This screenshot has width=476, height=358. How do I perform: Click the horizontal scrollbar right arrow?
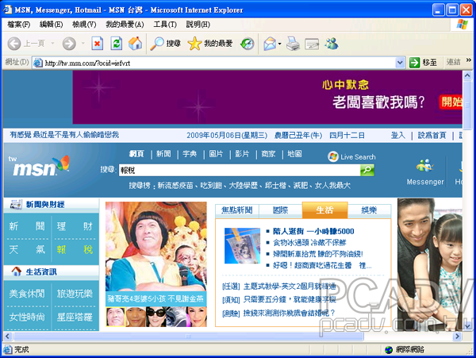[x=457, y=336]
